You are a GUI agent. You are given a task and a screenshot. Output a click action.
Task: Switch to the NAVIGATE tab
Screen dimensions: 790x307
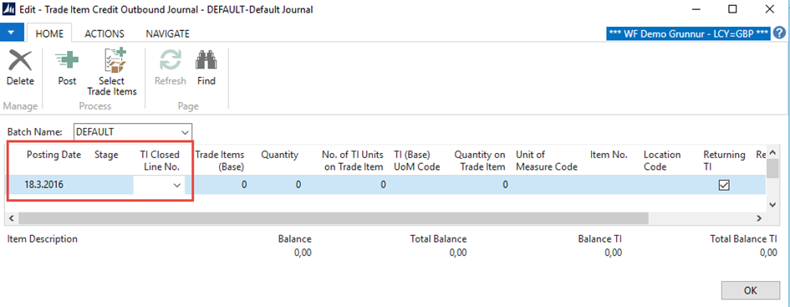[x=167, y=33]
